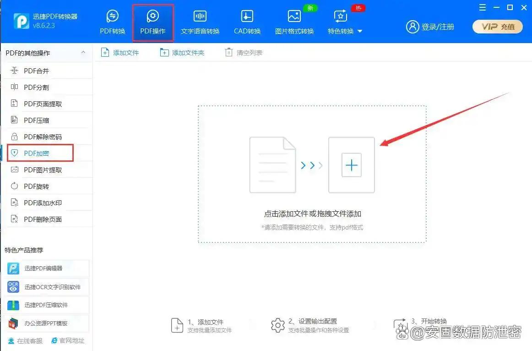The width and height of the screenshot is (532, 351).
Task: Open 迅捷PDF压缩软件 recommendation
Action: (47, 305)
